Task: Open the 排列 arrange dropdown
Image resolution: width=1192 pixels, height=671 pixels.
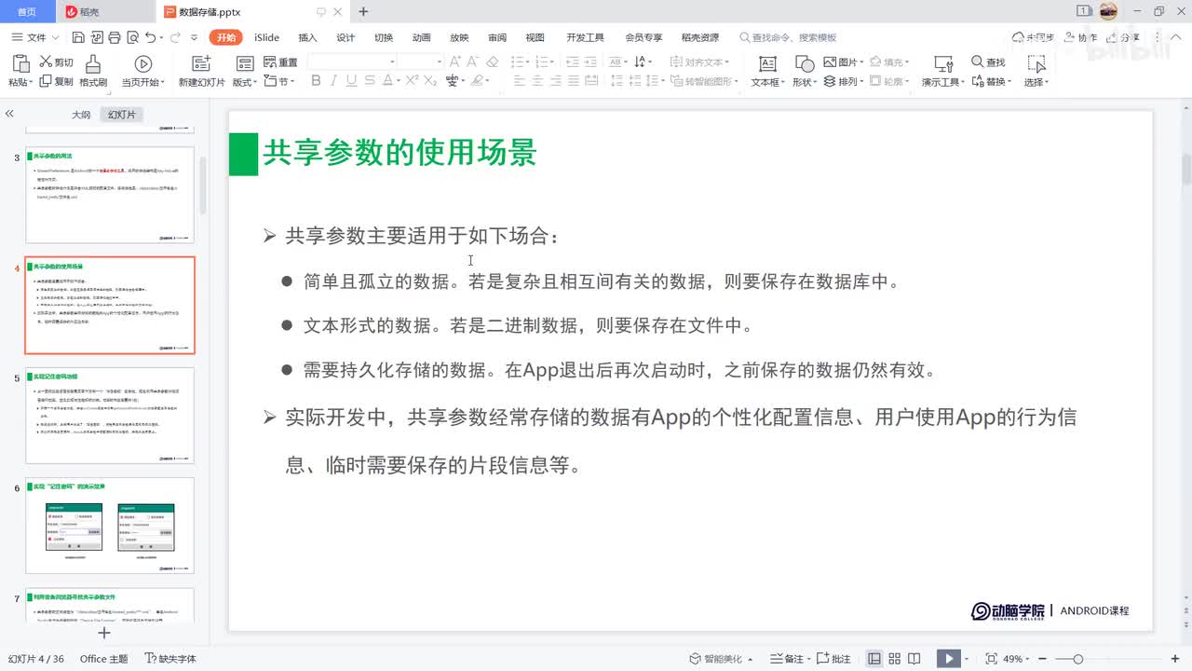Action: pos(844,82)
